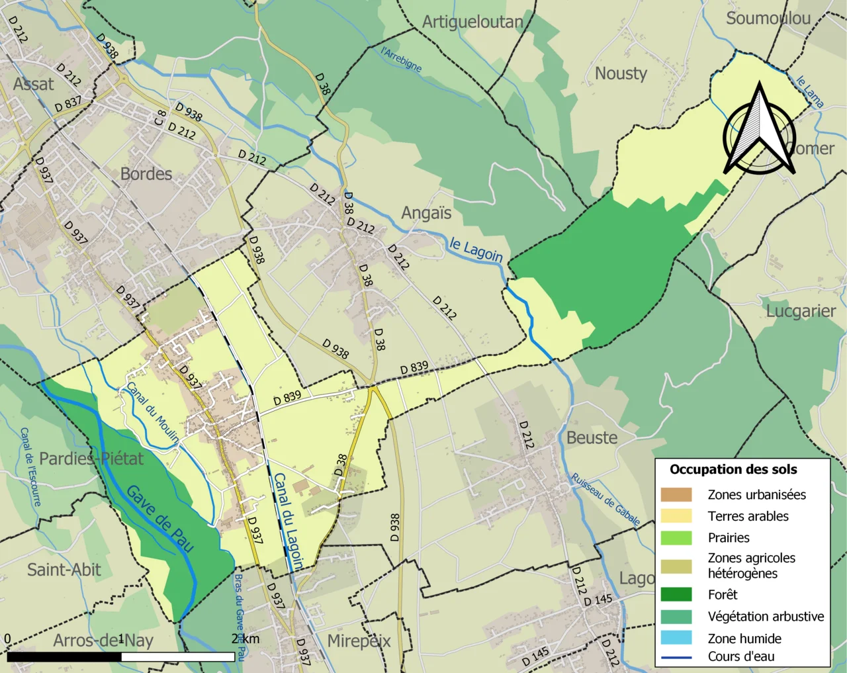The width and height of the screenshot is (847, 673).
Task: Click the Angaïs town label
Action: click(426, 213)
